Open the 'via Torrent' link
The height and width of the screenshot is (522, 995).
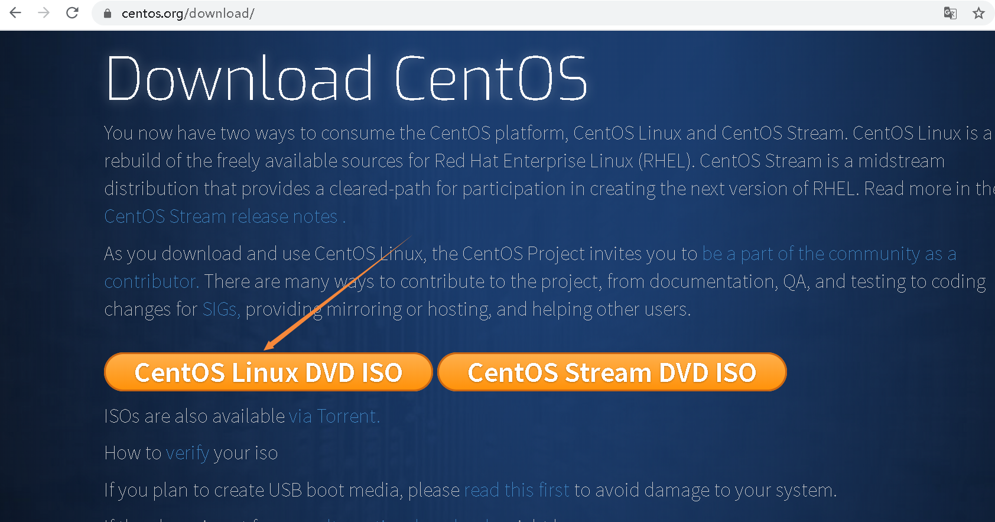click(x=334, y=416)
